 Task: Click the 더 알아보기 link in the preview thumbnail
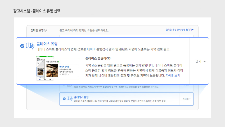click(x=64, y=74)
